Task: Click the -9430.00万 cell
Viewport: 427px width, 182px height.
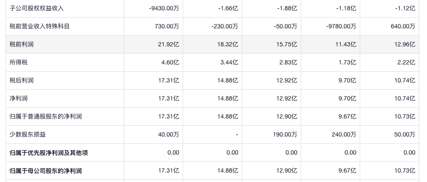Action: [x=164, y=8]
